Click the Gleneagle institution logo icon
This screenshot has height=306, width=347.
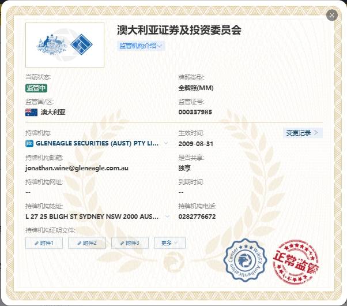(x=29, y=143)
